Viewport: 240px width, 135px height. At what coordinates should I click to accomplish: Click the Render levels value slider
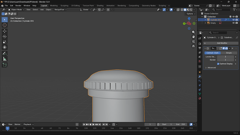(225, 60)
